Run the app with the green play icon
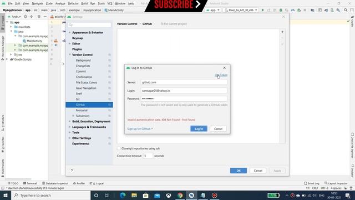Viewport: 355px width, 200px height. point(262,10)
